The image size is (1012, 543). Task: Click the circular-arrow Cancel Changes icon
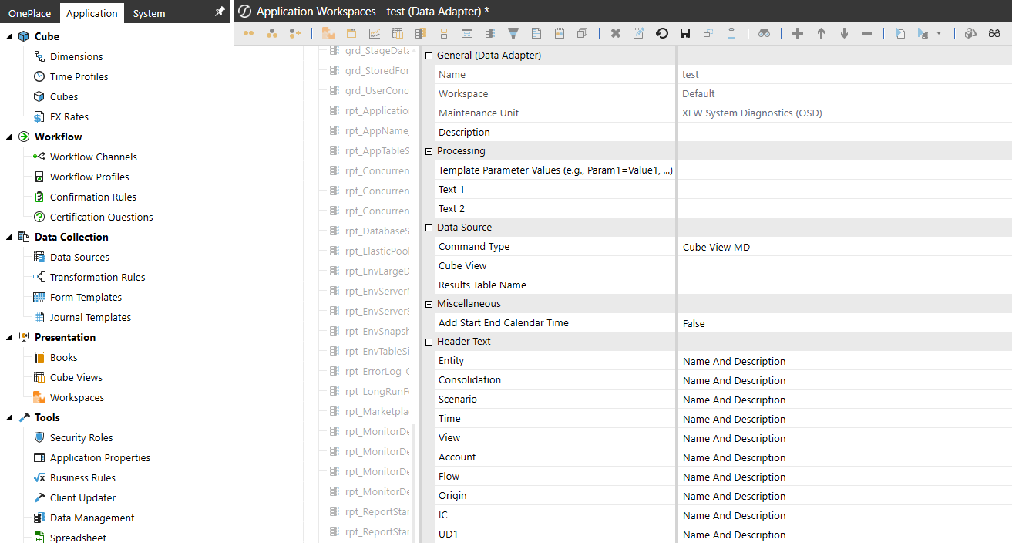[x=661, y=33]
